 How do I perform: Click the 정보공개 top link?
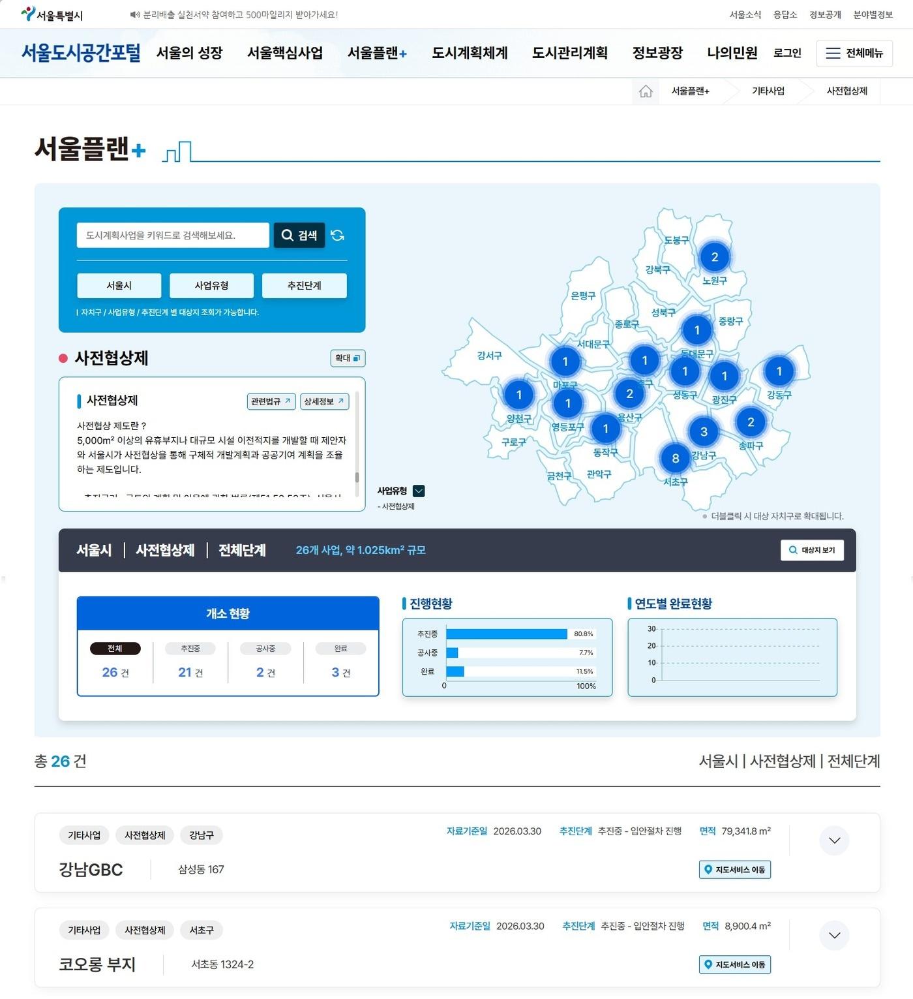(x=825, y=15)
